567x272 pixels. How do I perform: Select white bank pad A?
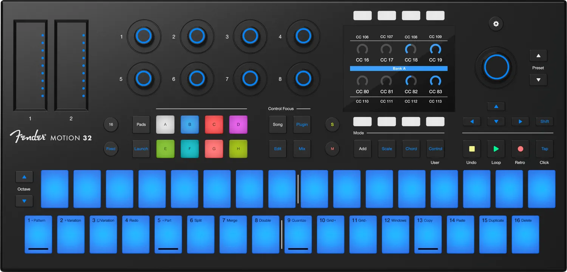point(165,125)
